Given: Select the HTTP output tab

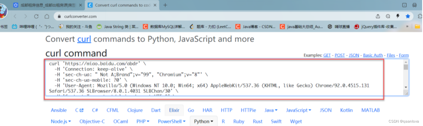Looking at the screenshot, I should [227, 110].
